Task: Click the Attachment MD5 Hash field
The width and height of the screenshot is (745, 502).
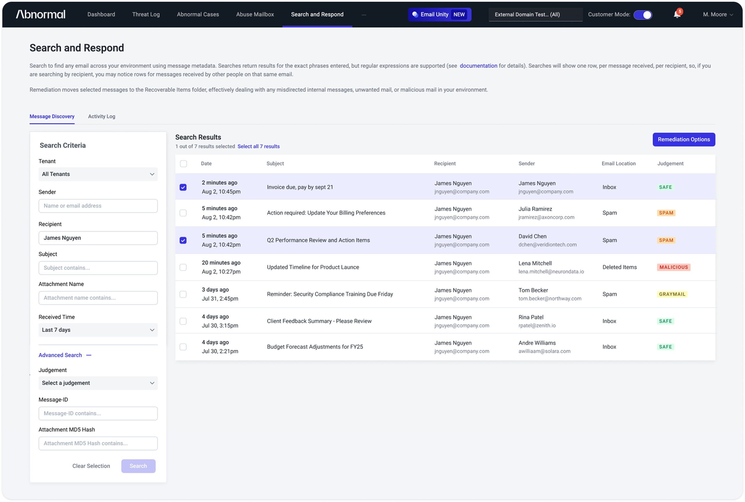Action: click(x=98, y=444)
